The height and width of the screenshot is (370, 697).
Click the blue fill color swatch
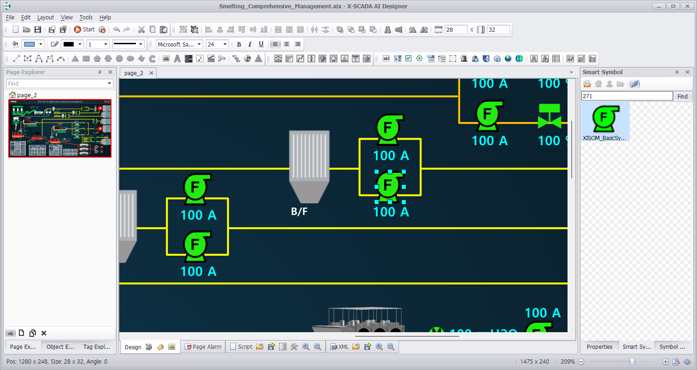pyautogui.click(x=29, y=44)
